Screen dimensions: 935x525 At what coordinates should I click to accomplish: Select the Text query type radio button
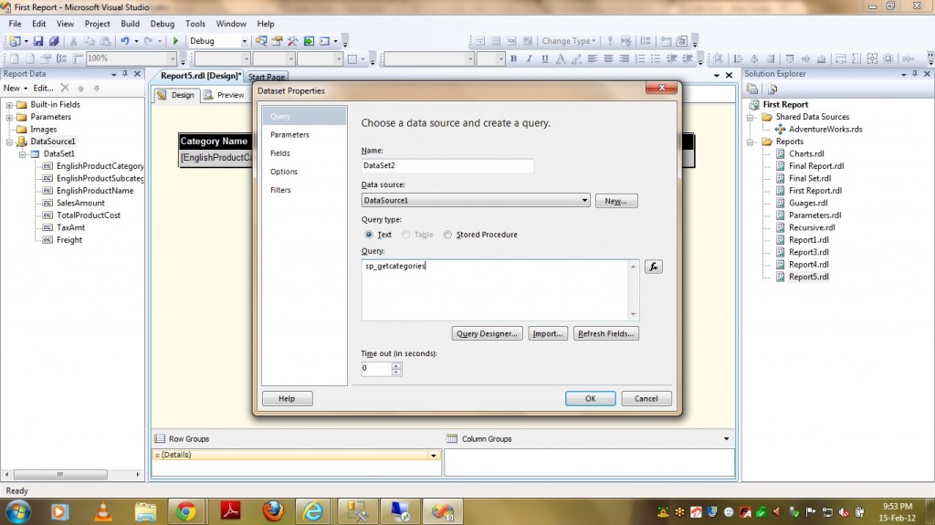(x=369, y=235)
